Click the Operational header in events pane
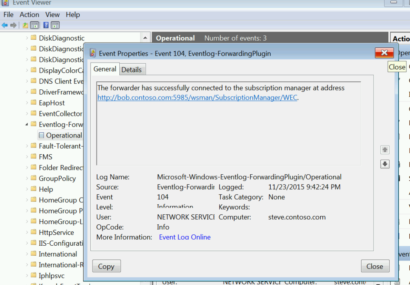 175,38
